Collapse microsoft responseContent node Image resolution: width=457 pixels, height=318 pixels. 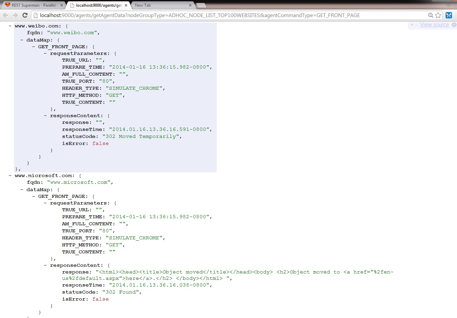click(45, 265)
